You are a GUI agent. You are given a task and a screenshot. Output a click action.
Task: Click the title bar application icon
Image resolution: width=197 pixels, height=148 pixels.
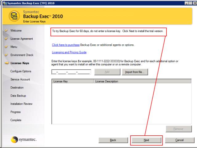pos(5,3)
